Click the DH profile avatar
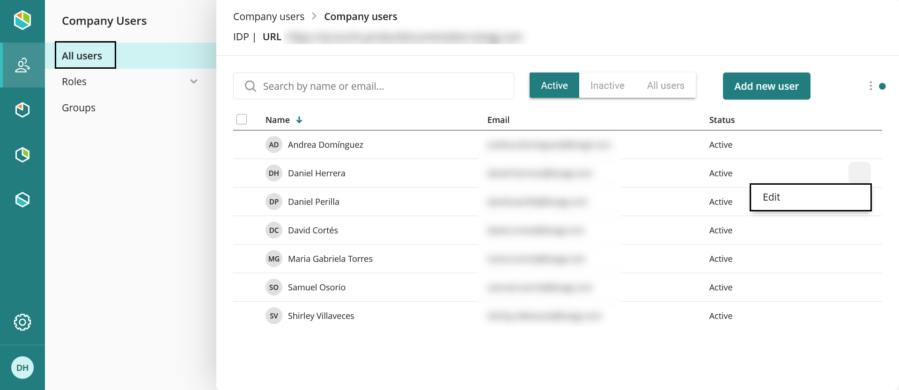Screen dimensions: 899x390 pyautogui.click(x=22, y=368)
